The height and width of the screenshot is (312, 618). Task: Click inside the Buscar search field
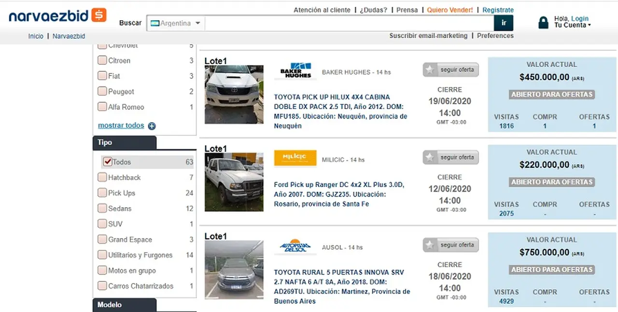pos(349,23)
